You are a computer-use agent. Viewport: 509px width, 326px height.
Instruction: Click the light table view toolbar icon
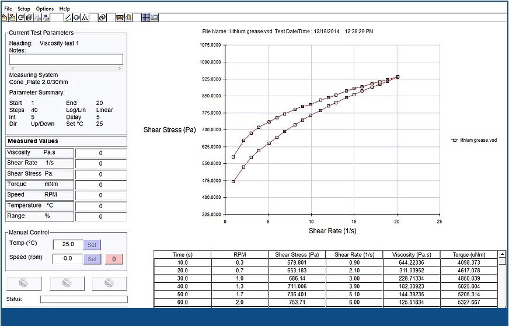tap(155, 17)
